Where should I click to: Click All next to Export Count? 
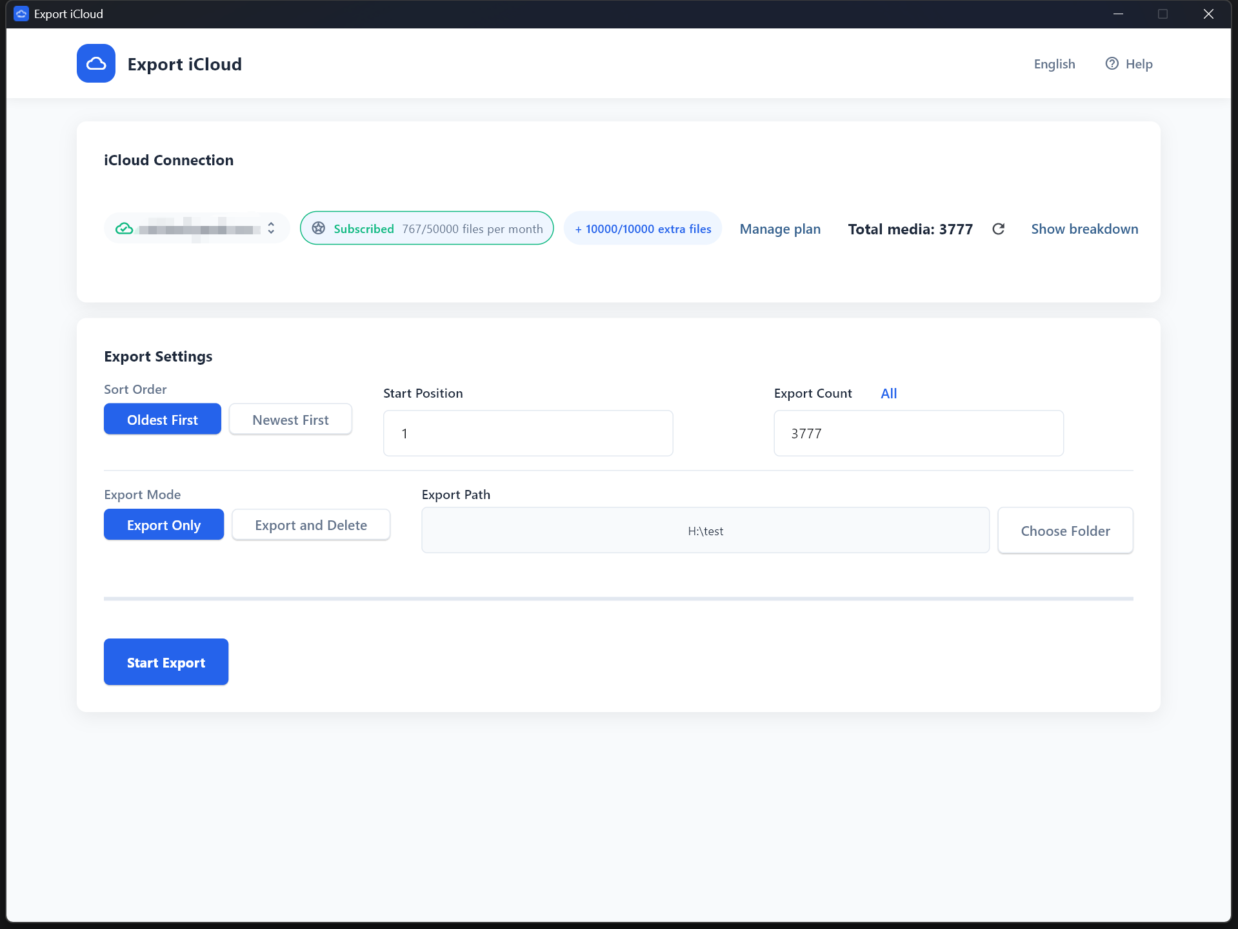(x=888, y=393)
